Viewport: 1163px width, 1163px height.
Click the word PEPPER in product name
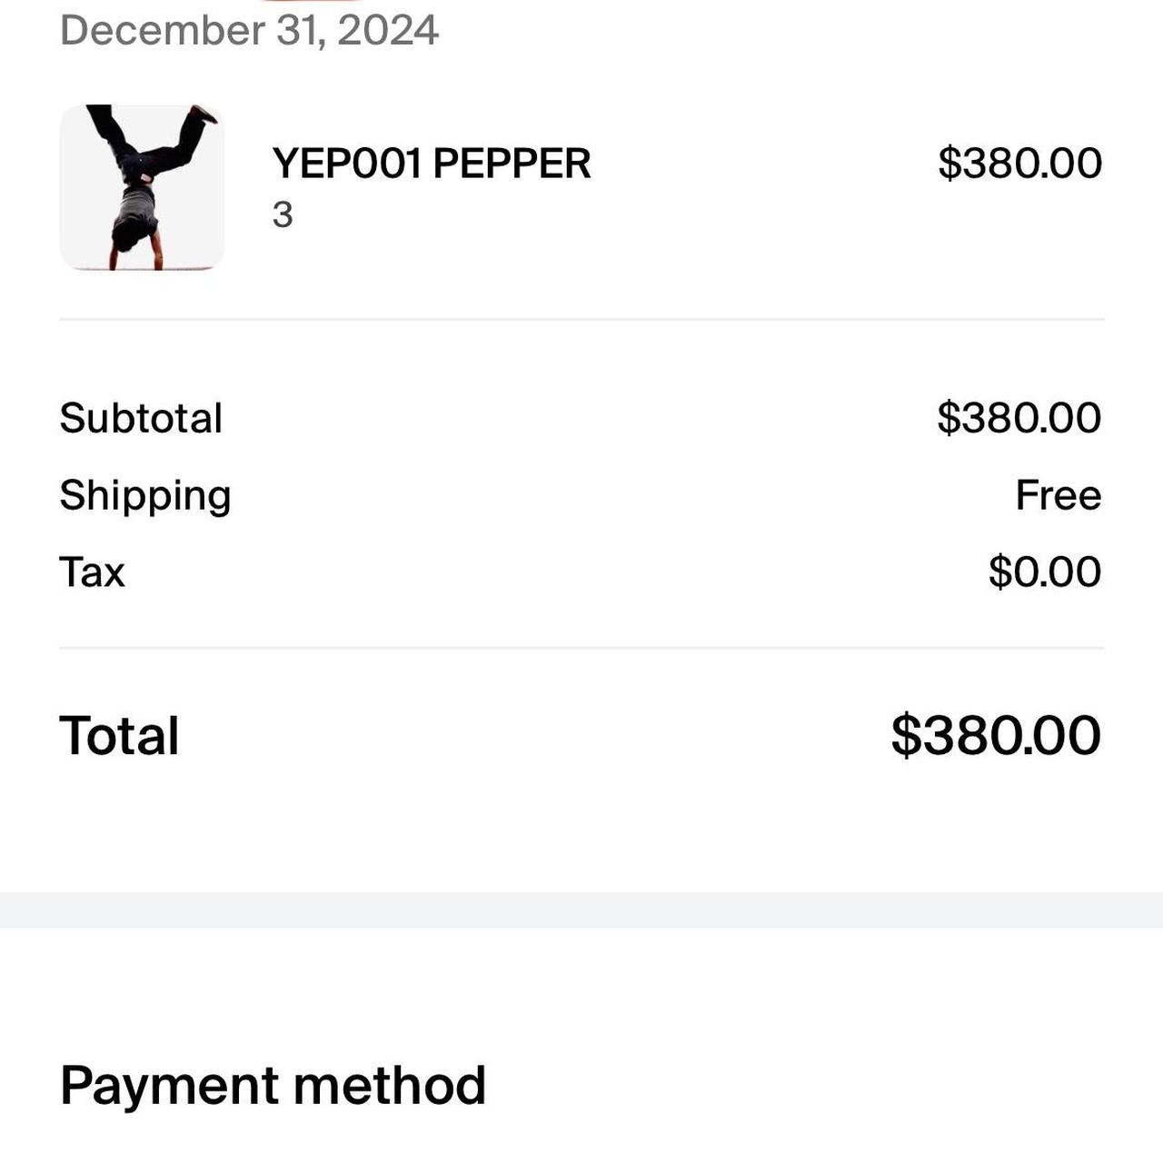[x=512, y=164]
